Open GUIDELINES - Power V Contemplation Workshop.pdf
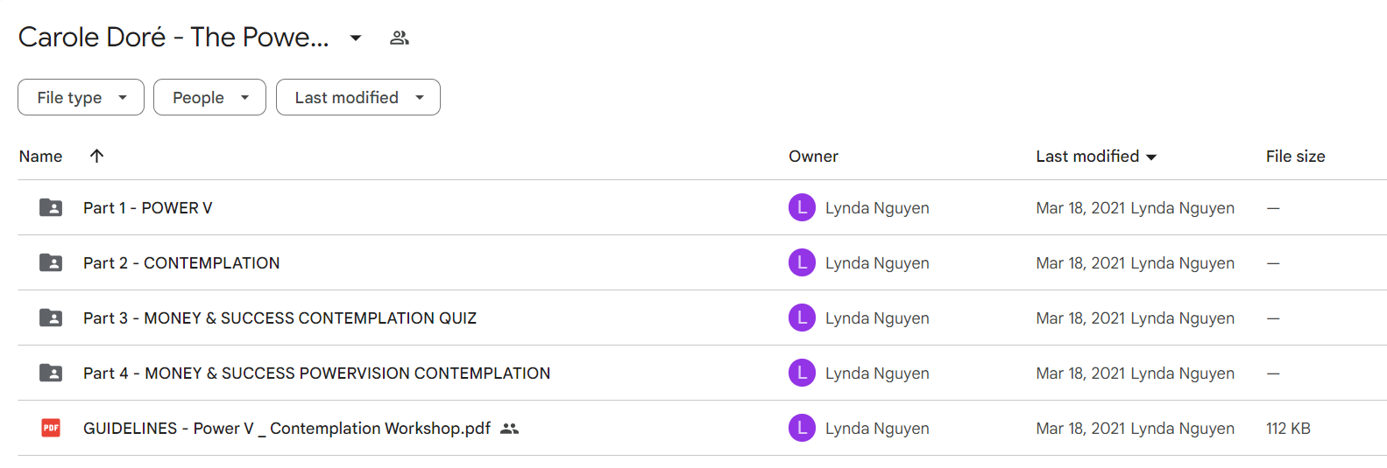This screenshot has width=1387, height=468. tap(287, 428)
